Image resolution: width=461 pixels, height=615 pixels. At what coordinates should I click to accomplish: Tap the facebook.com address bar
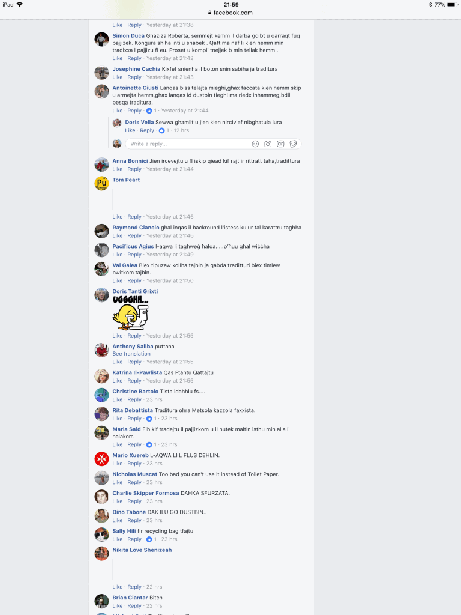[x=230, y=13]
